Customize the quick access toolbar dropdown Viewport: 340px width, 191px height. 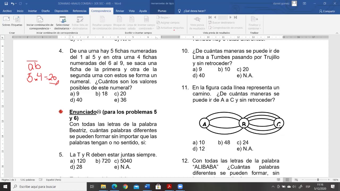point(27,4)
